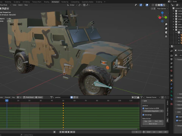This screenshot has width=182, height=136.
Task: Open the Select menu in 3D viewport
Action: pos(20,5)
